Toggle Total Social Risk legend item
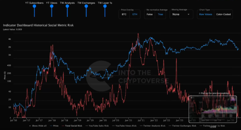Screen dimensions: 241x130 pos(72,126)
